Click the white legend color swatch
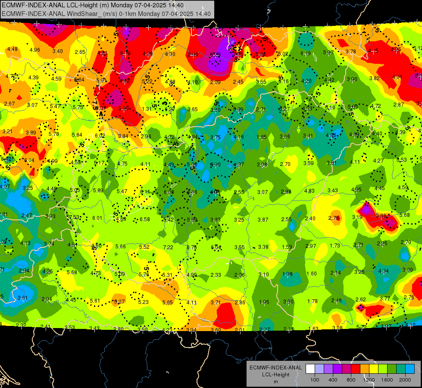This screenshot has width=422, height=388. point(310,369)
